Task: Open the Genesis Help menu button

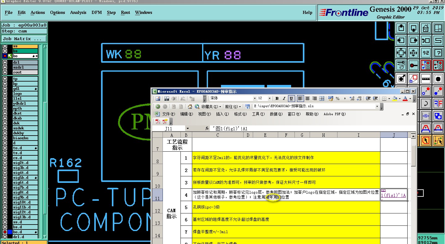Action: tap(307, 13)
